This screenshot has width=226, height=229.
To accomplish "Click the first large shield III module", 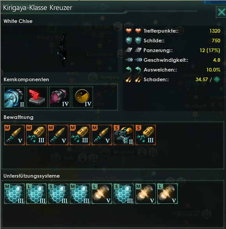I will (36, 194).
